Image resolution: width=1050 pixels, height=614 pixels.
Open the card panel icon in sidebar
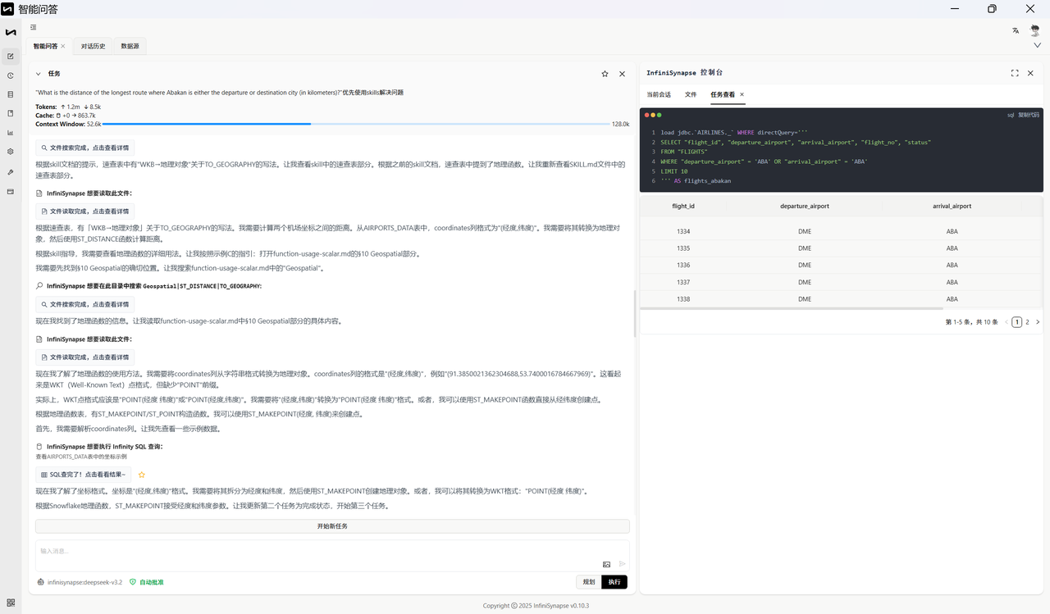pos(10,192)
